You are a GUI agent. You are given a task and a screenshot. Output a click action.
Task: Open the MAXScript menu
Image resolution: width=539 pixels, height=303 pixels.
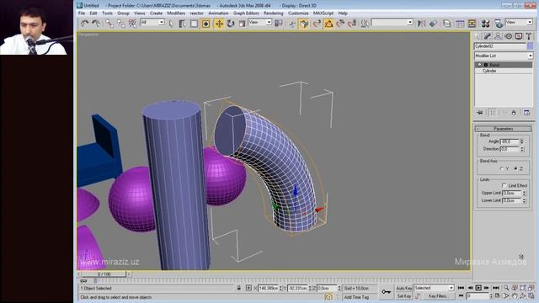323,13
